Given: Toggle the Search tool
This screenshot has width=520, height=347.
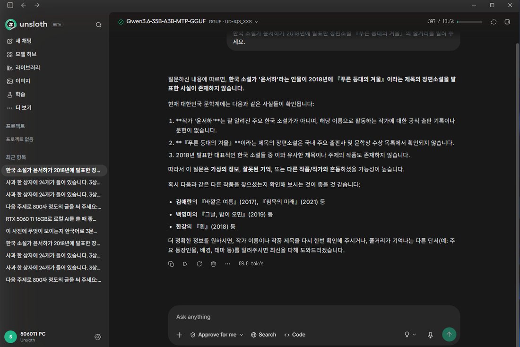Looking at the screenshot, I should coord(263,335).
